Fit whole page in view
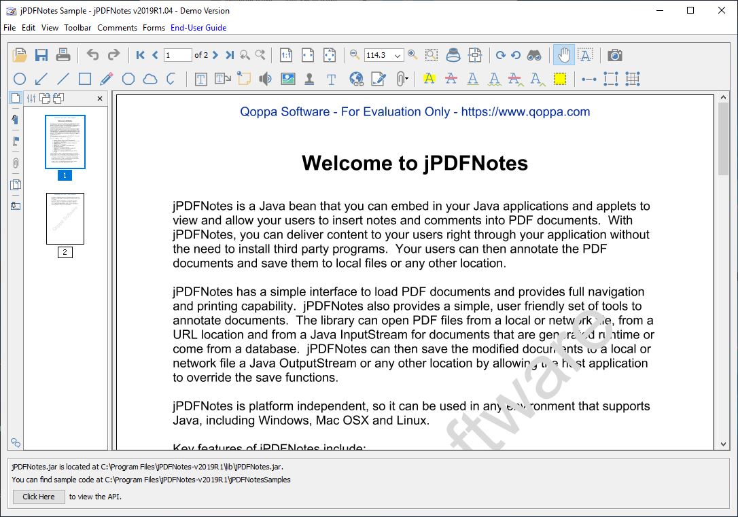This screenshot has width=738, height=517. [x=330, y=55]
